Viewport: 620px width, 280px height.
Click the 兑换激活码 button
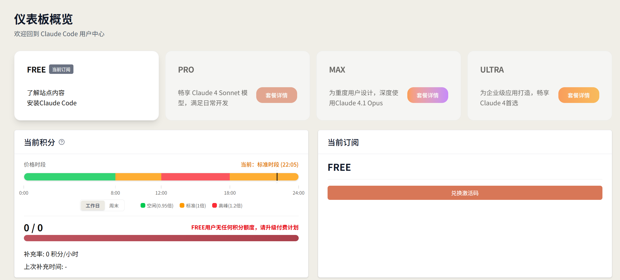point(465,193)
